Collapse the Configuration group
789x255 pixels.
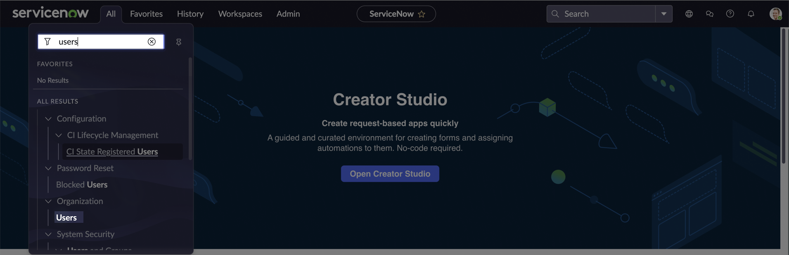point(48,119)
